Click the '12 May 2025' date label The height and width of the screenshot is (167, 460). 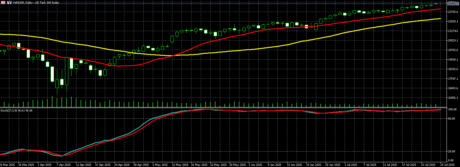click(180, 165)
